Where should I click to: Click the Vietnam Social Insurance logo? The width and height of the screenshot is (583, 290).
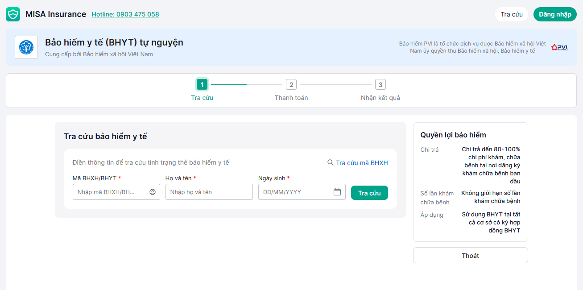[26, 47]
